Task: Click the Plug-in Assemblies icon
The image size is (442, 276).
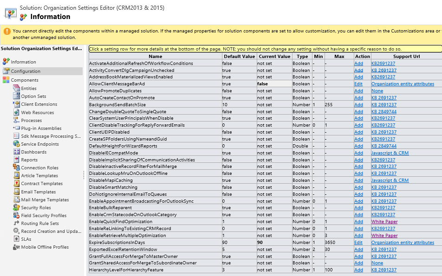Action: coord(16,128)
